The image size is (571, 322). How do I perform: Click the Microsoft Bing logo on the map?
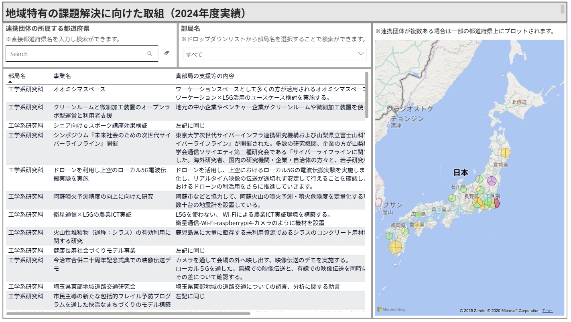tap(391, 310)
